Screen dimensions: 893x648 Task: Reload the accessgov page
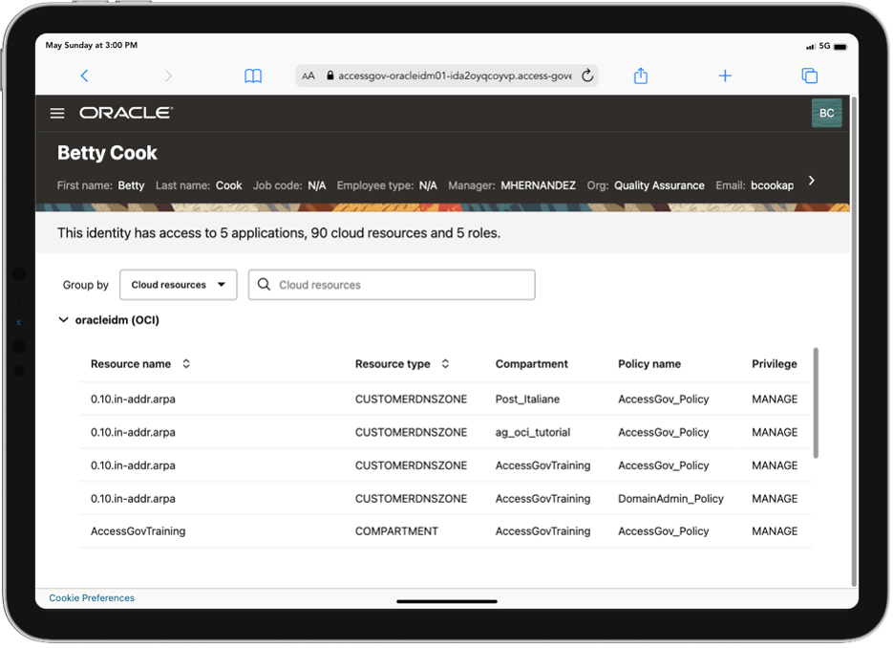(x=586, y=76)
